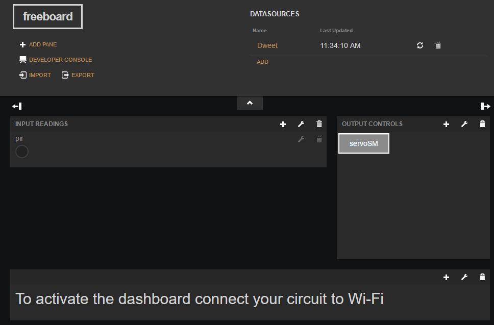The height and width of the screenshot is (325, 494).
Task: Add widget to Input Readings pane
Action: tap(283, 124)
